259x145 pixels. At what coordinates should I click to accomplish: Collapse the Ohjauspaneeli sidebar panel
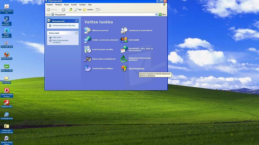[76, 21]
